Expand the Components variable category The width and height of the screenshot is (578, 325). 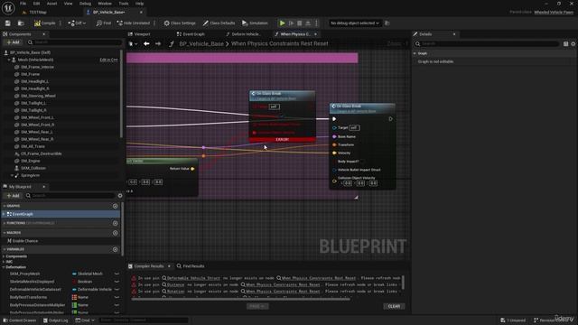pos(4,256)
